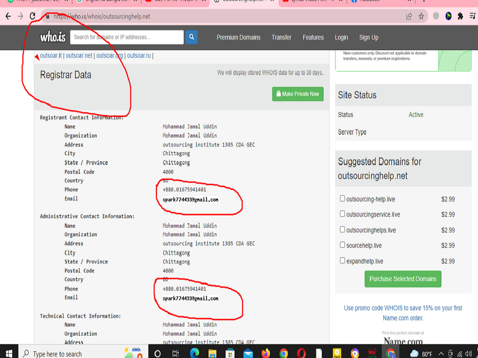
Task: Click the domain or IP search field
Action: [x=127, y=37]
